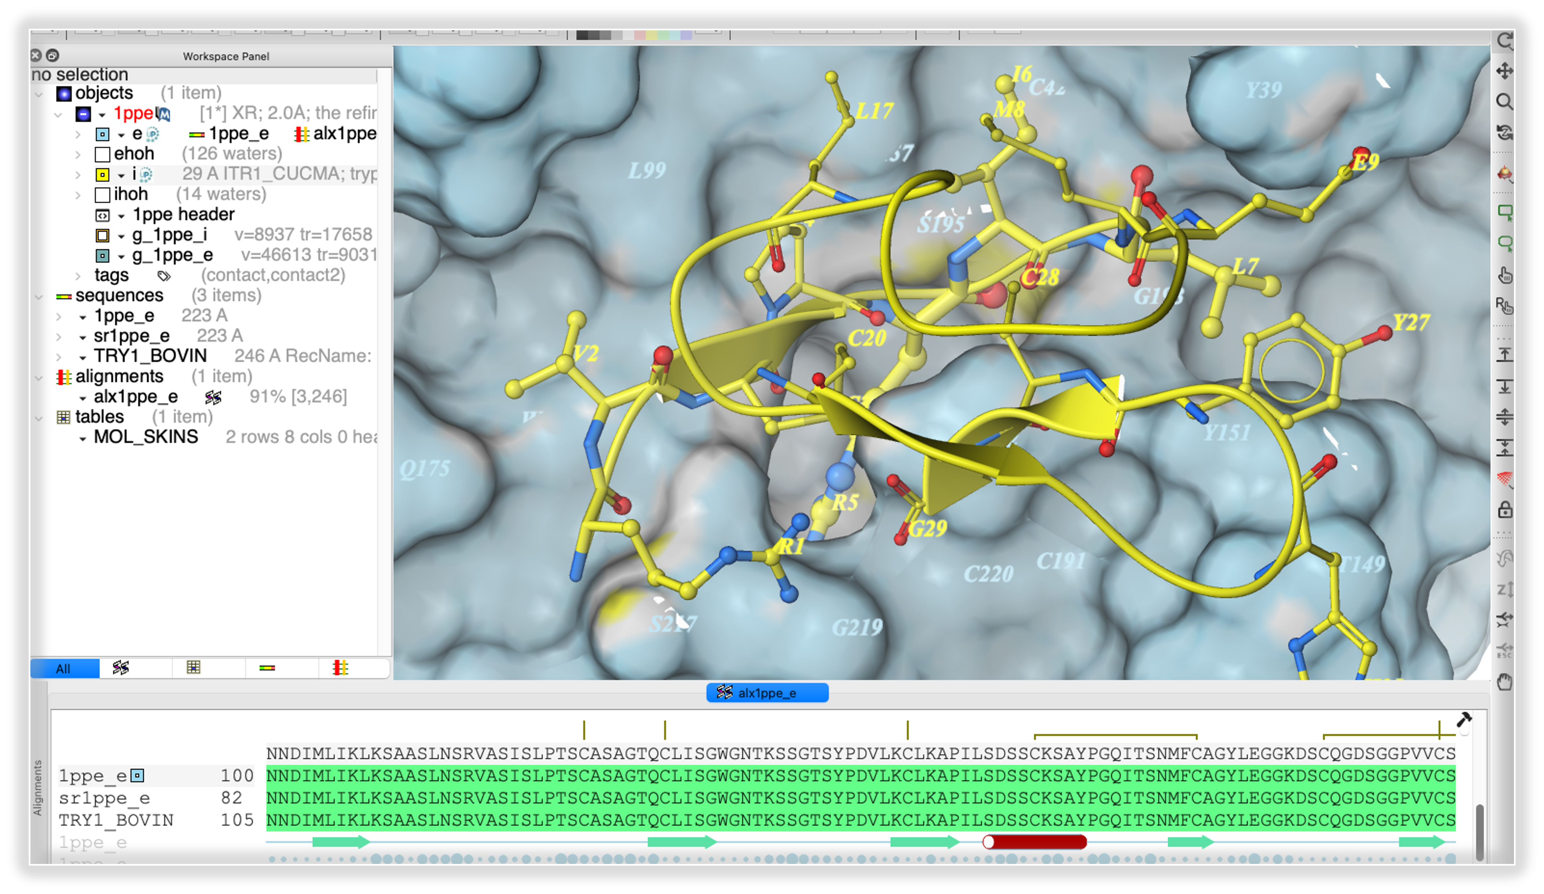Select the pick-atom hand tool
The image size is (1544, 894).
1505,275
